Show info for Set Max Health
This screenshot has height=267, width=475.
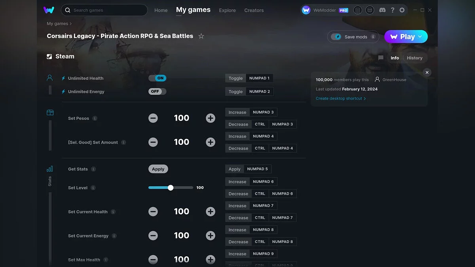pos(106,260)
